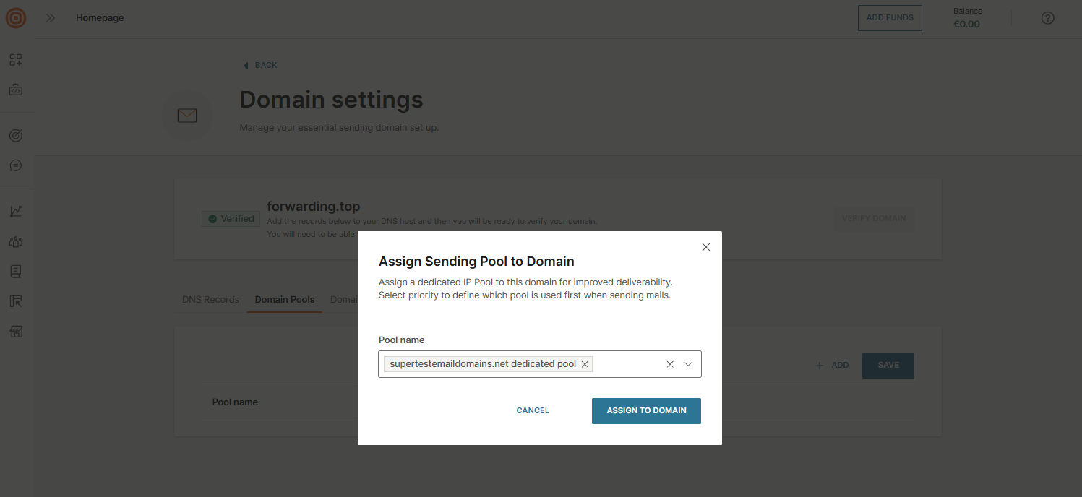Click the orange app logo in sidebar
Image resolution: width=1082 pixels, height=497 pixels.
[x=16, y=18]
